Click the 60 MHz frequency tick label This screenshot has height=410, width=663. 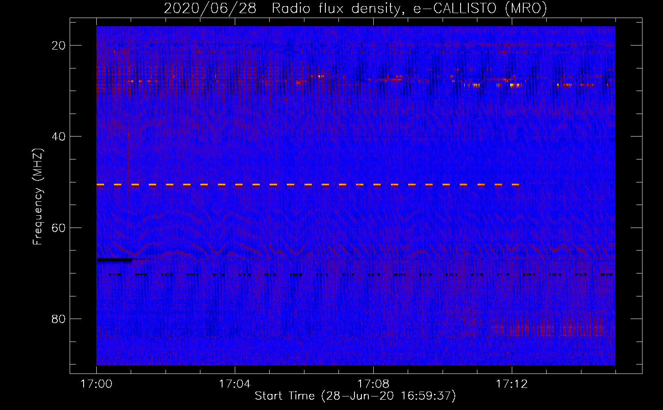coord(59,228)
